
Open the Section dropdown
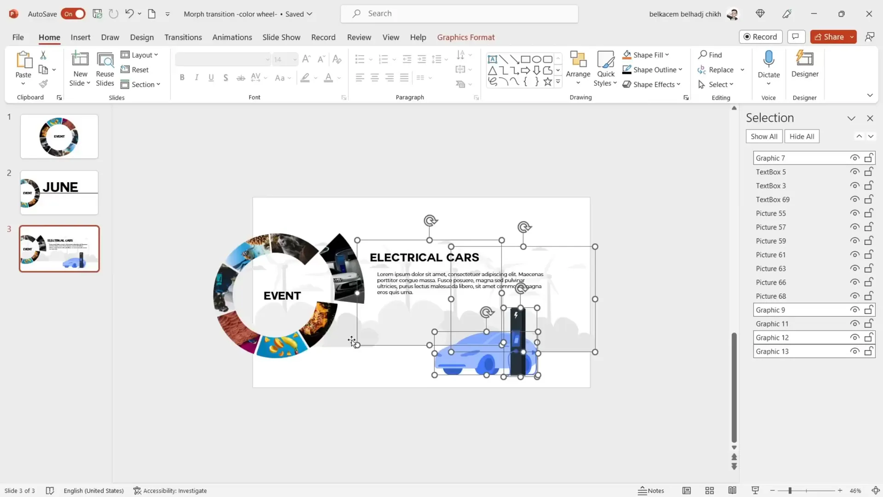141,84
